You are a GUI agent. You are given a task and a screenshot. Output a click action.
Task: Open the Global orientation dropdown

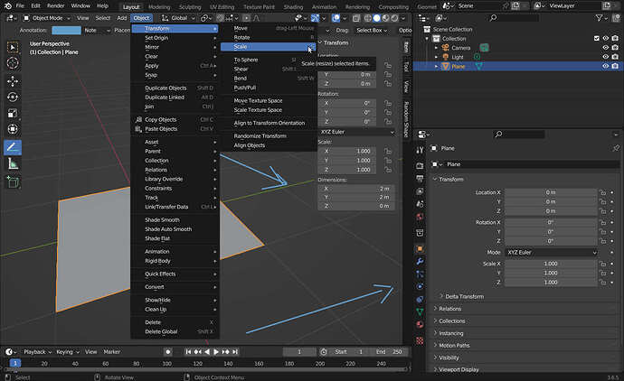178,18
